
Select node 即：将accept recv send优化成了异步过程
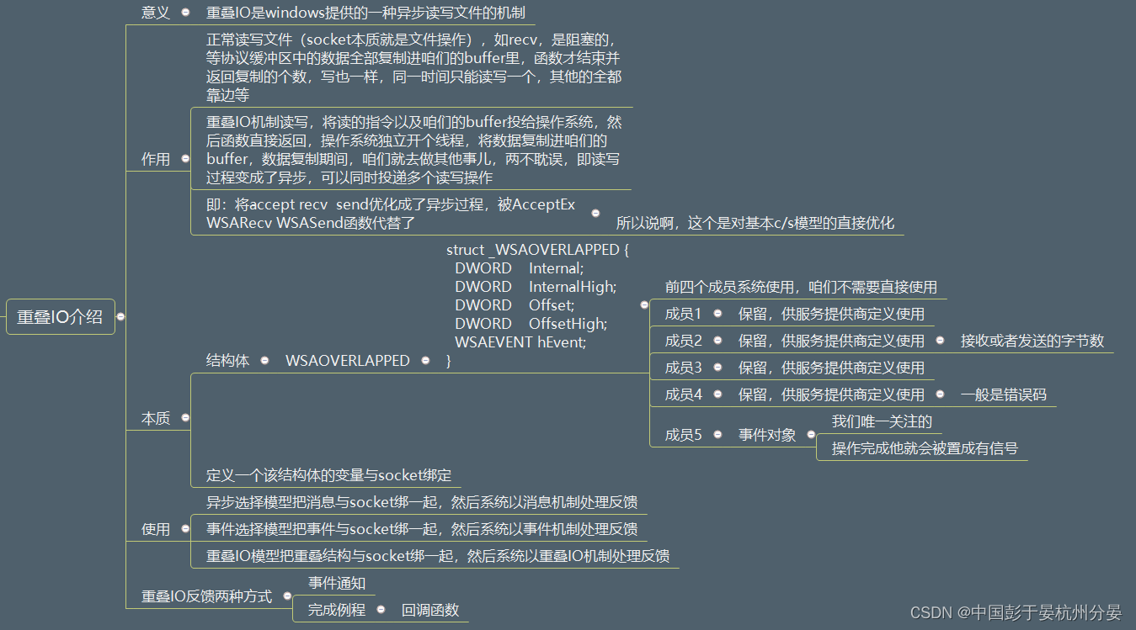391,214
